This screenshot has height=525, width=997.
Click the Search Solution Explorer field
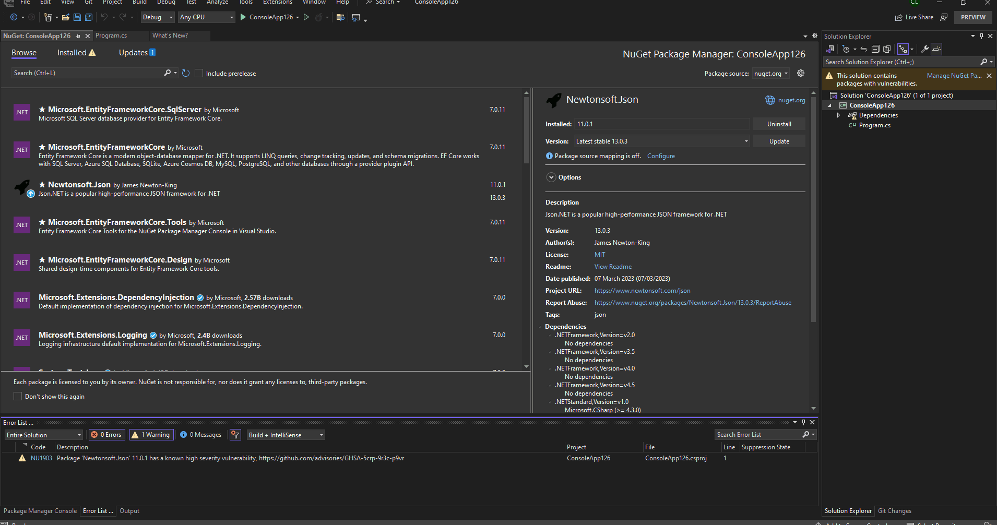tap(901, 62)
